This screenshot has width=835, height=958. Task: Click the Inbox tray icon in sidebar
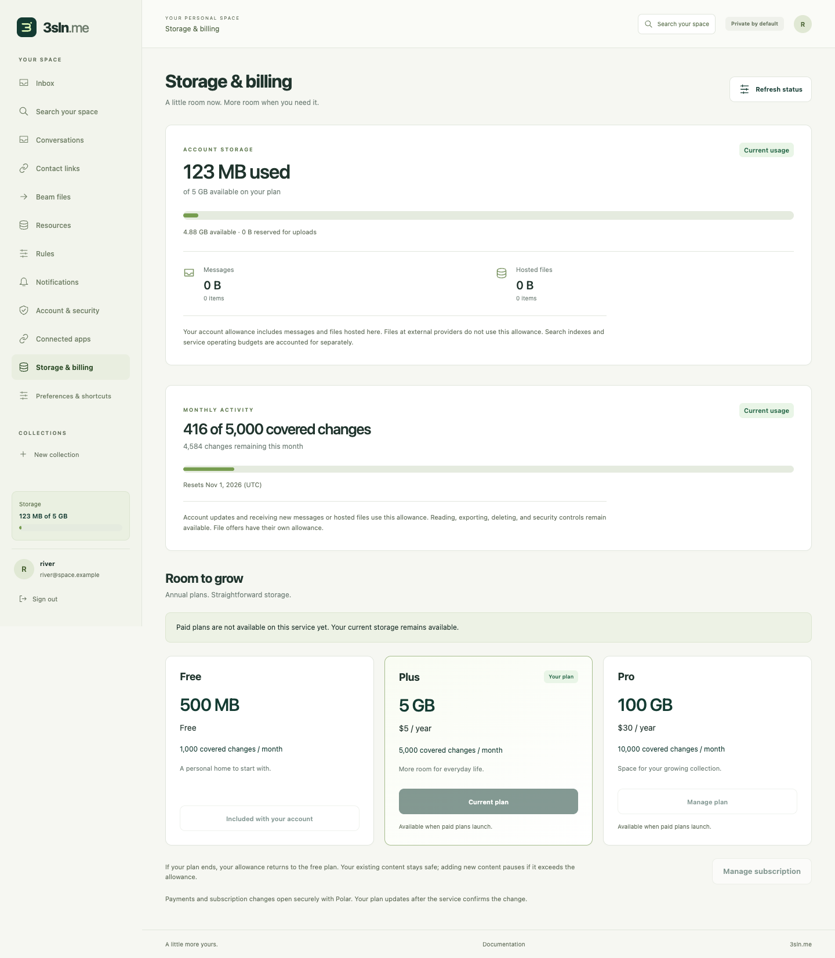coord(24,83)
